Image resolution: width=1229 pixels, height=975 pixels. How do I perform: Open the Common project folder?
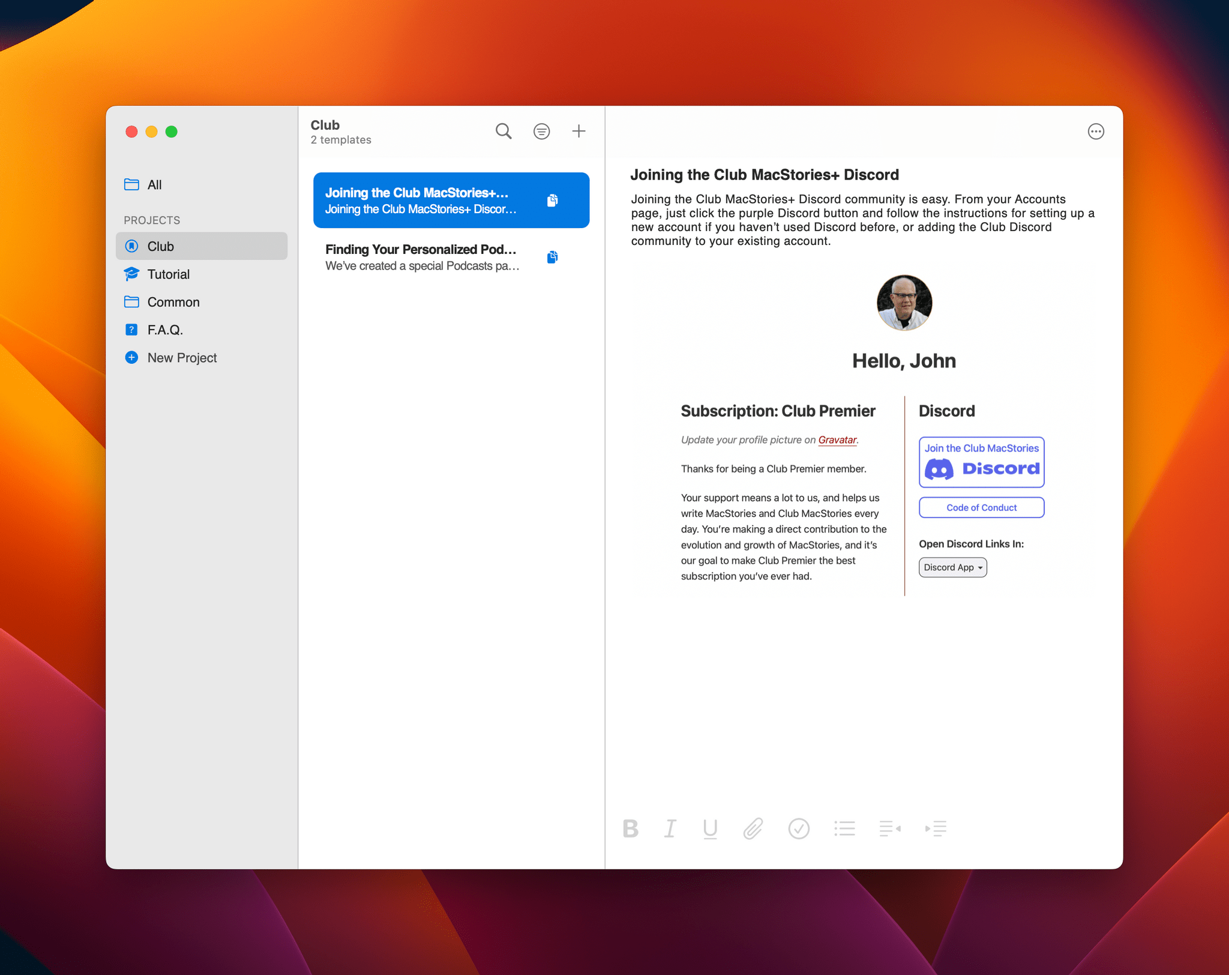pos(202,302)
